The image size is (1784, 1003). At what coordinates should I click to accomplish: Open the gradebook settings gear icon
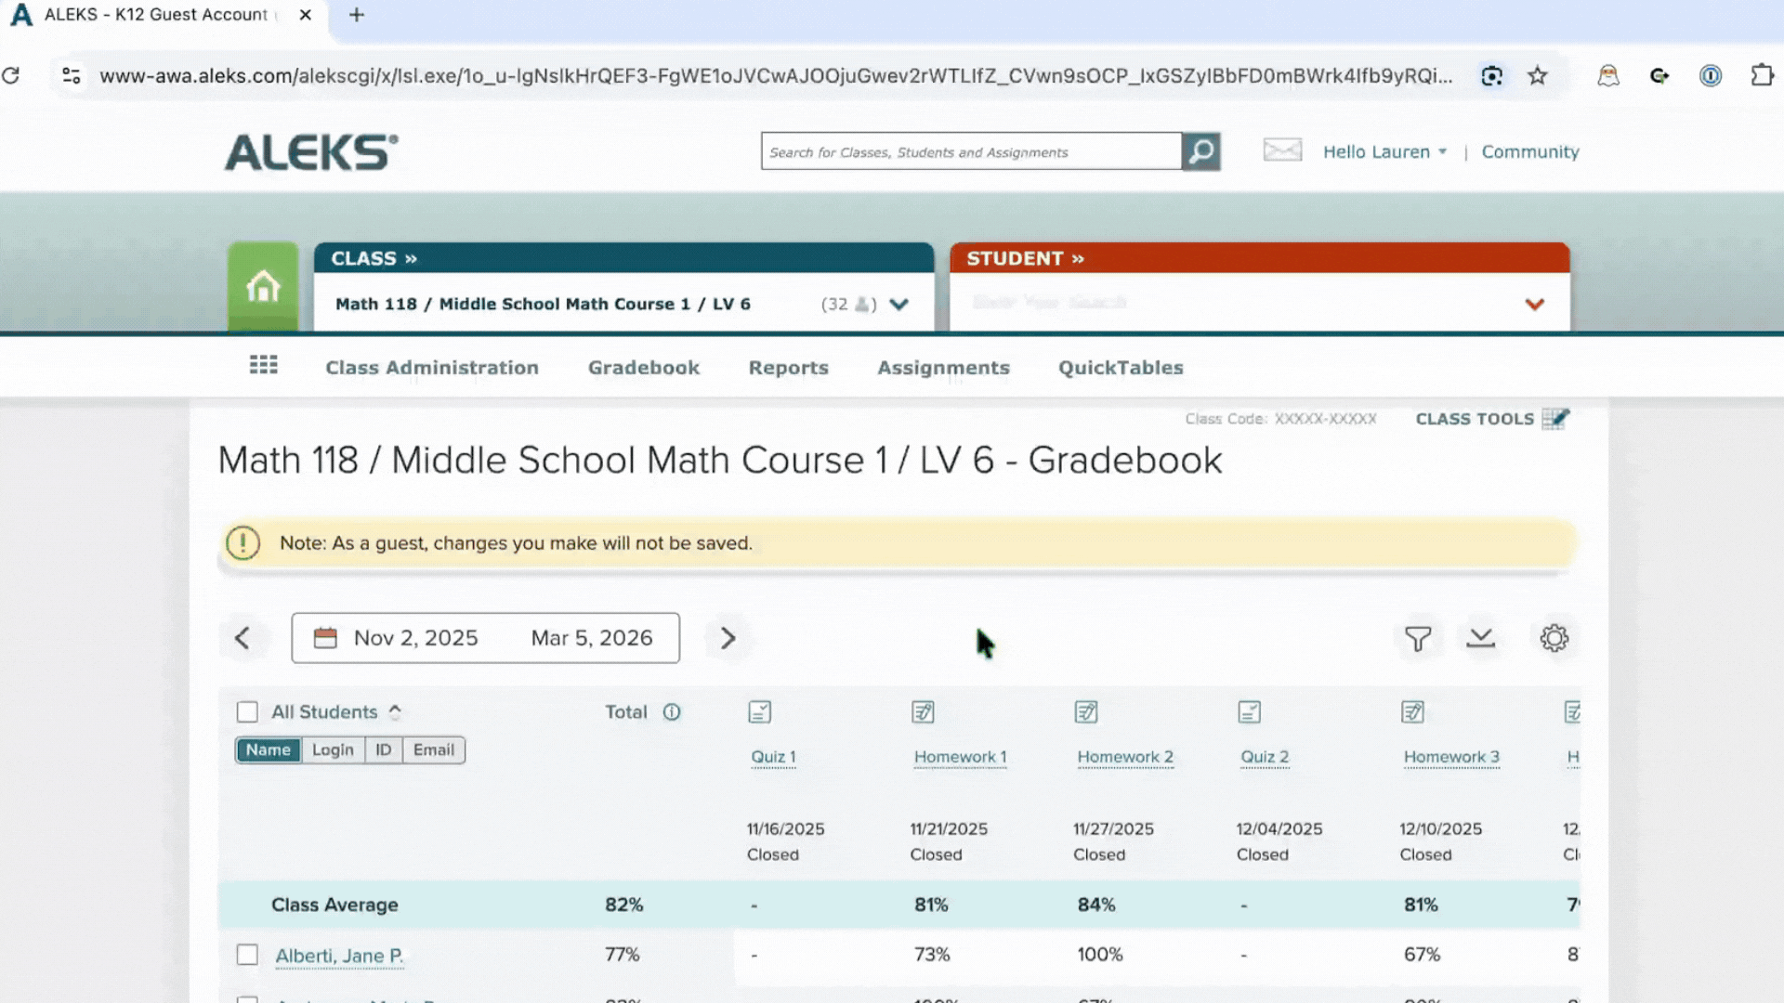click(1554, 638)
